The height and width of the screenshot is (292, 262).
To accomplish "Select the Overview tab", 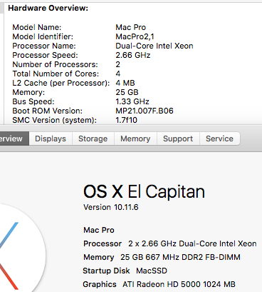I will click(x=14, y=139).
